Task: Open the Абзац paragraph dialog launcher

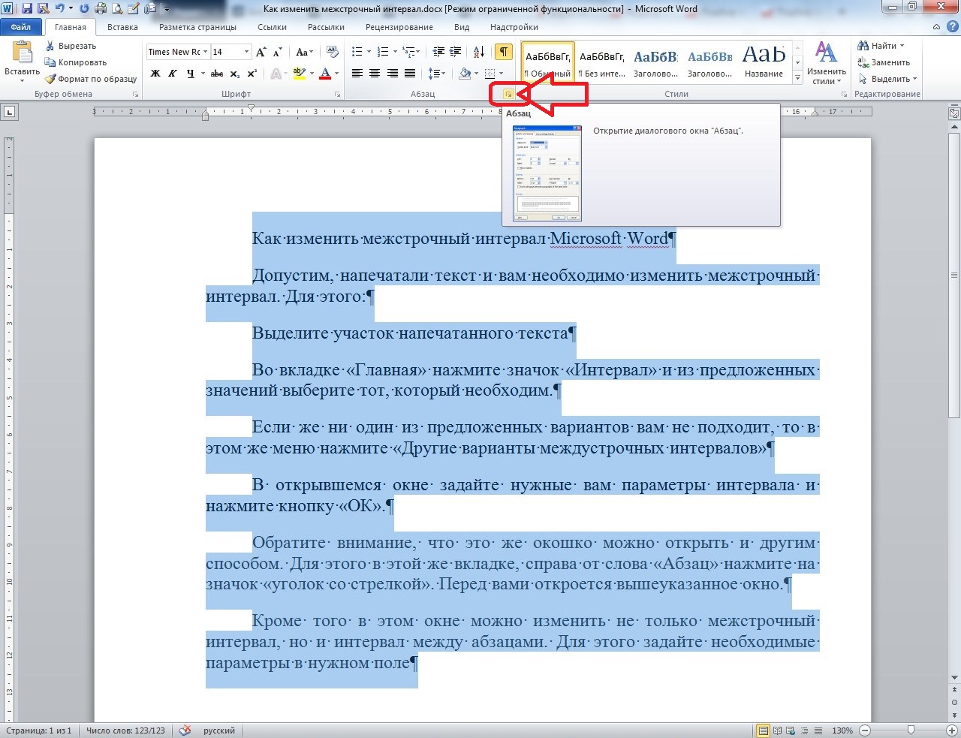Action: coord(508,94)
